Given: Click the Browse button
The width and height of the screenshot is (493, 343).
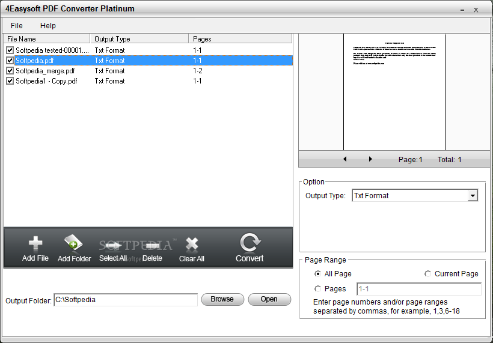Looking at the screenshot, I should [x=222, y=299].
